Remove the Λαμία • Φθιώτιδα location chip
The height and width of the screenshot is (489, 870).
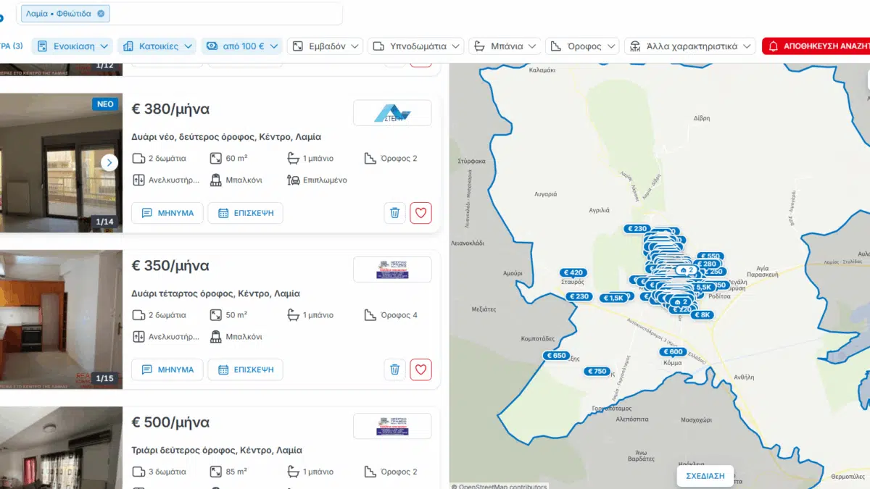point(101,14)
